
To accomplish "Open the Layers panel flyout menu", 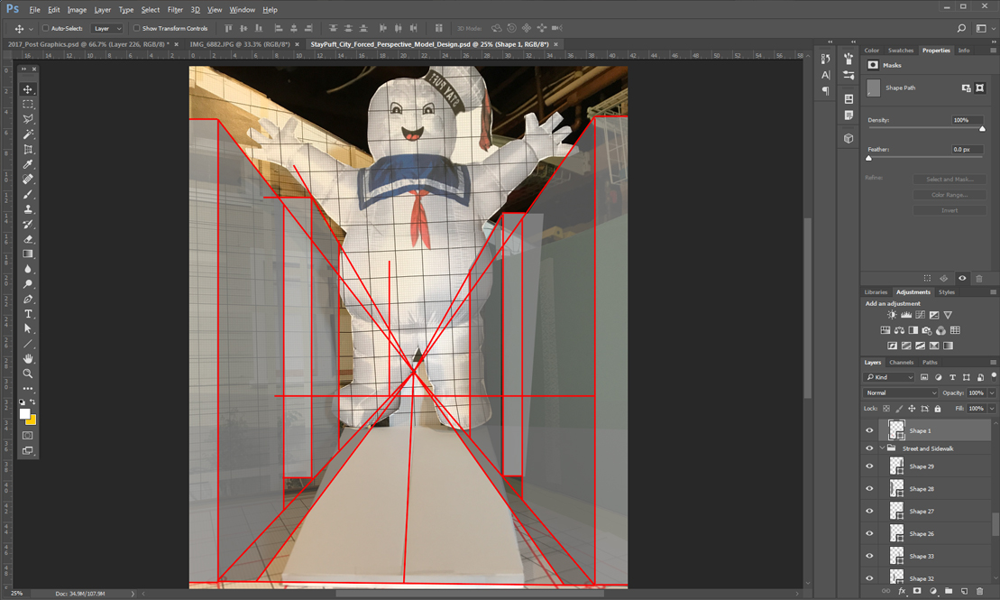I will [x=993, y=363].
